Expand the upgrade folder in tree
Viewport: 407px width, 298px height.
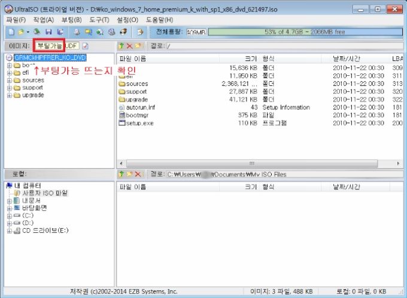point(10,96)
